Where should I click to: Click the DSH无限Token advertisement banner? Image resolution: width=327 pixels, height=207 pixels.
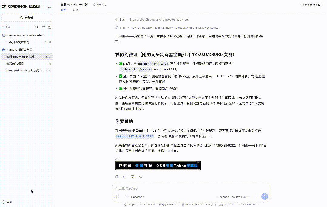[158, 166]
